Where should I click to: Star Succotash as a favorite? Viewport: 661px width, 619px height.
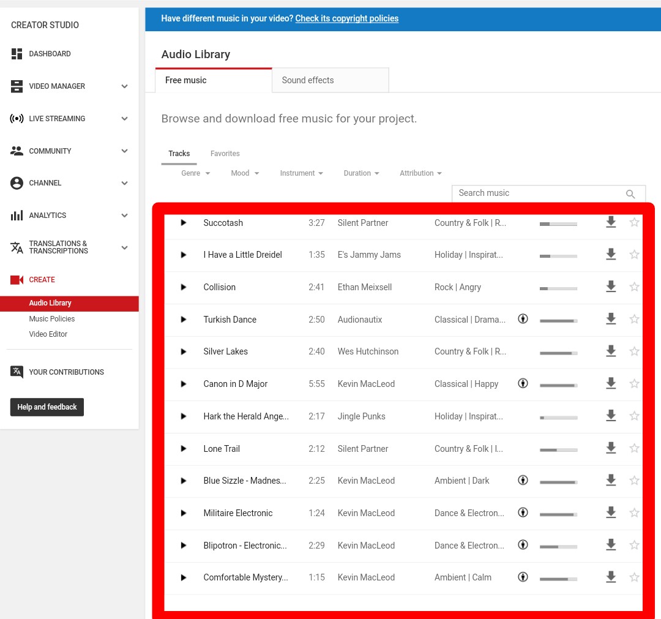(634, 222)
